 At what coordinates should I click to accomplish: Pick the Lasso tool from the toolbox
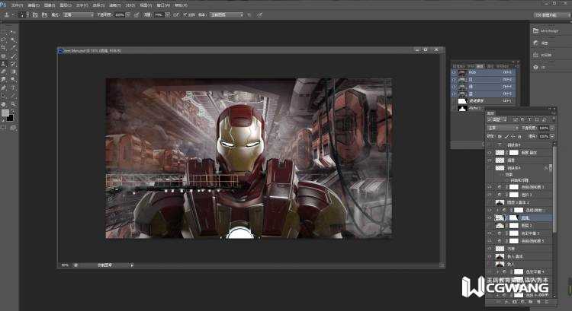(3, 40)
